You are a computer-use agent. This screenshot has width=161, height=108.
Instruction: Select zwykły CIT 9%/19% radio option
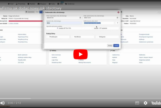(x=58, y=28)
